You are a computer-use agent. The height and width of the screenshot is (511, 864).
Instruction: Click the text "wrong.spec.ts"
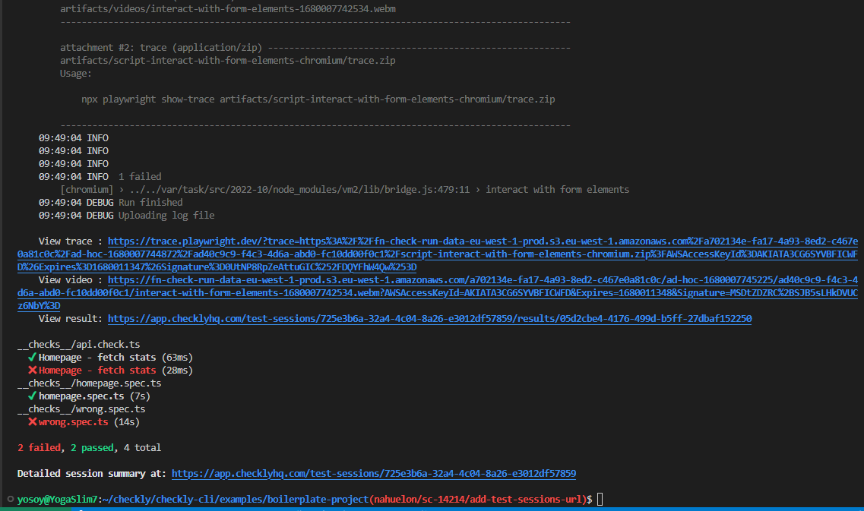(73, 422)
